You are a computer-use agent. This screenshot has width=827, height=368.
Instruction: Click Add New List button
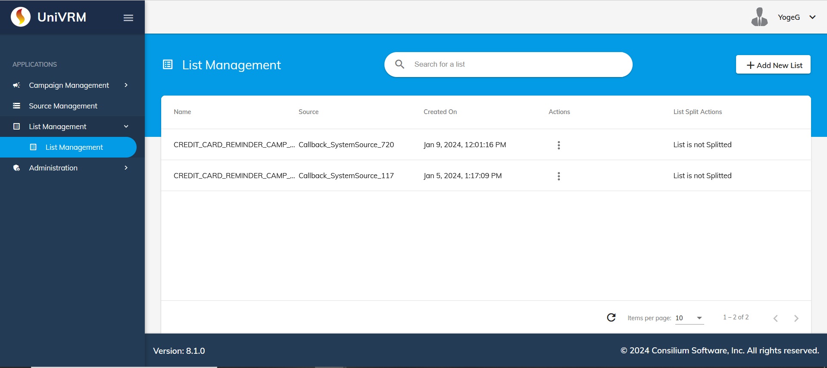coord(773,65)
